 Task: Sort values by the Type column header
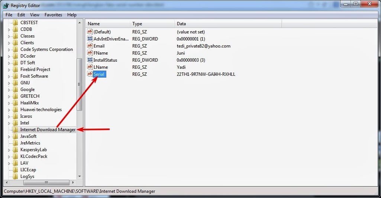click(x=152, y=24)
